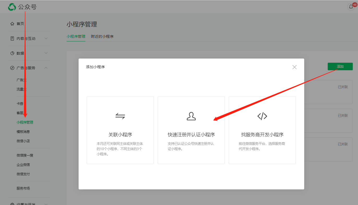Image resolution: width=358 pixels, height=205 pixels.
Task: Click the 添加小程序 dialog title
Action: [x=95, y=67]
